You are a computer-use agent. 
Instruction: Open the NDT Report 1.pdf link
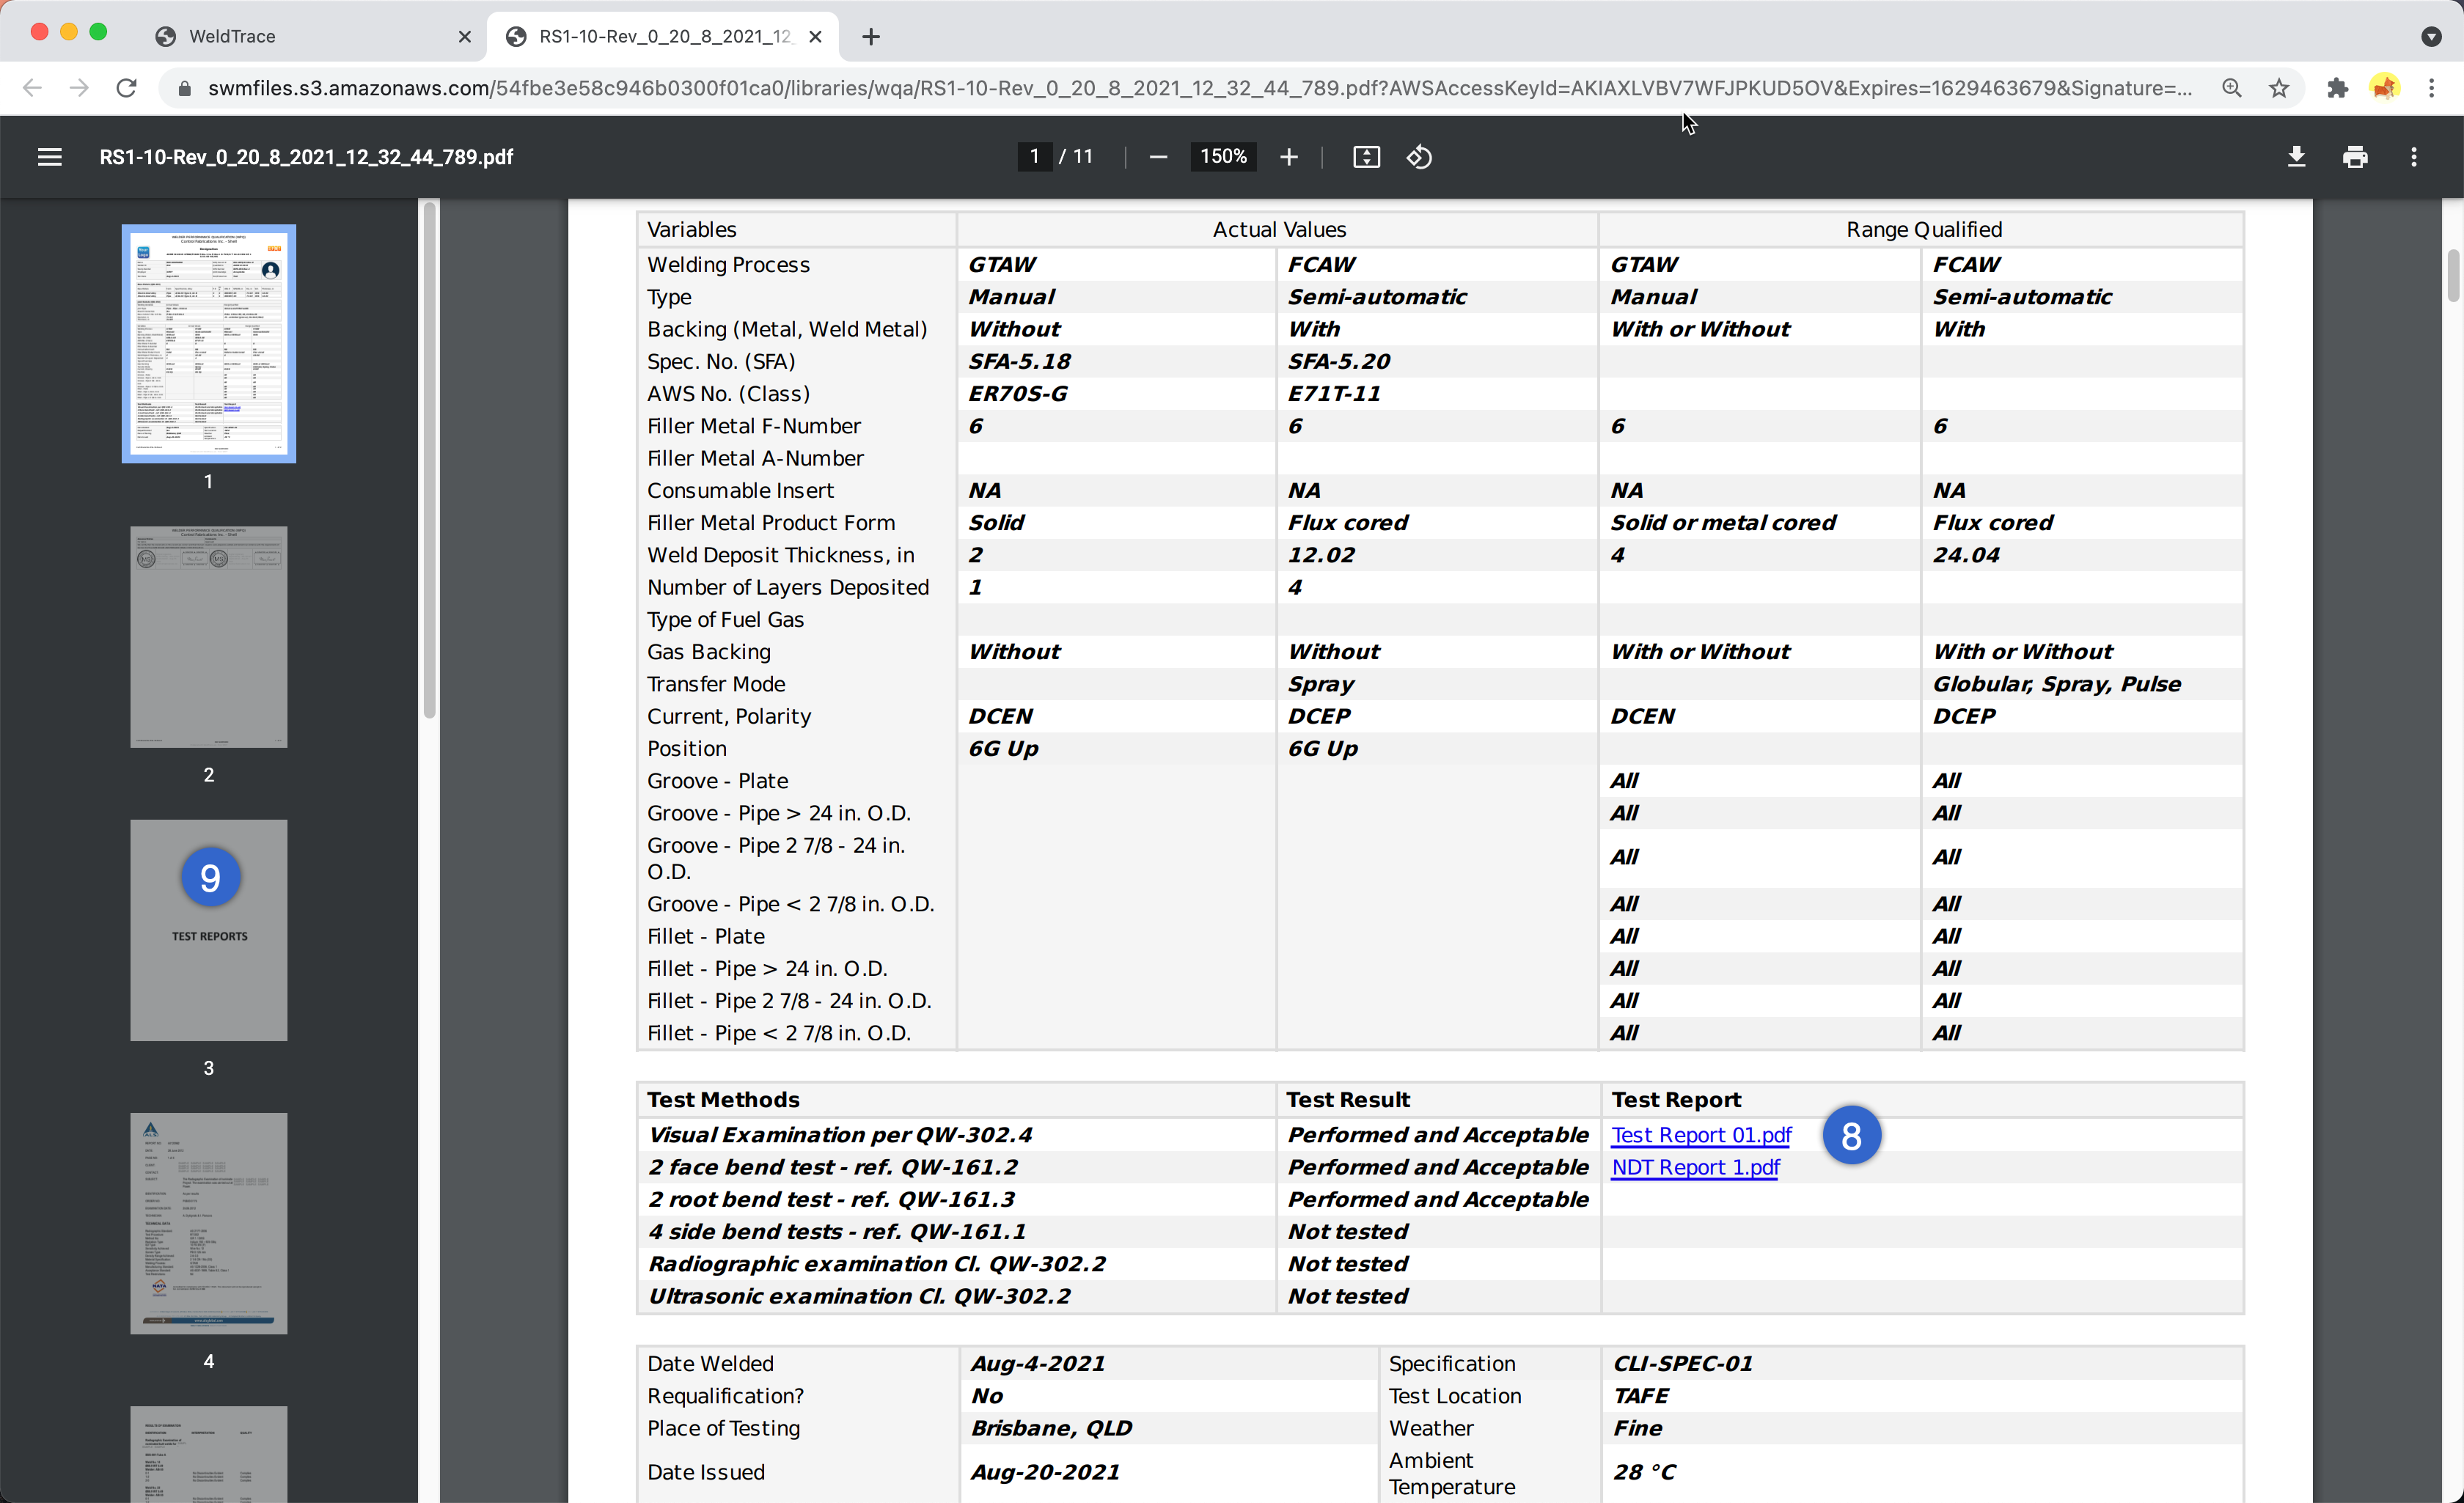coord(1695,1167)
